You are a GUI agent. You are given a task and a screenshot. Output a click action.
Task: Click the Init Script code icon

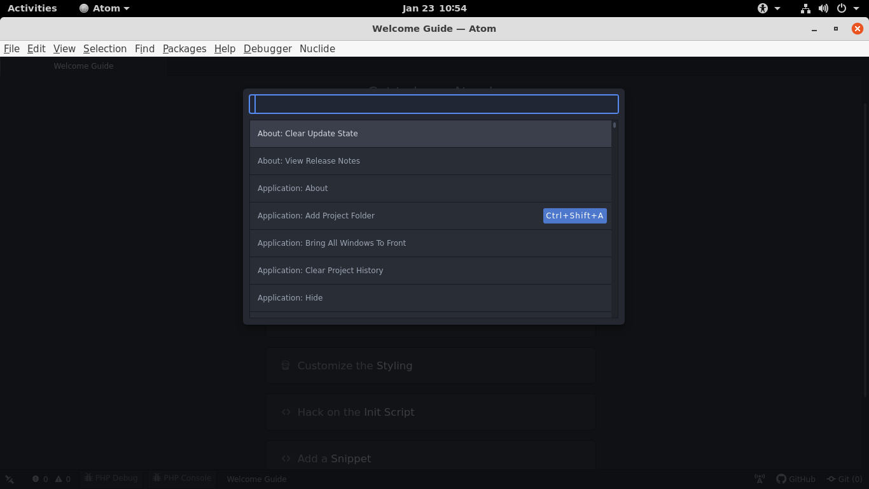pos(286,412)
